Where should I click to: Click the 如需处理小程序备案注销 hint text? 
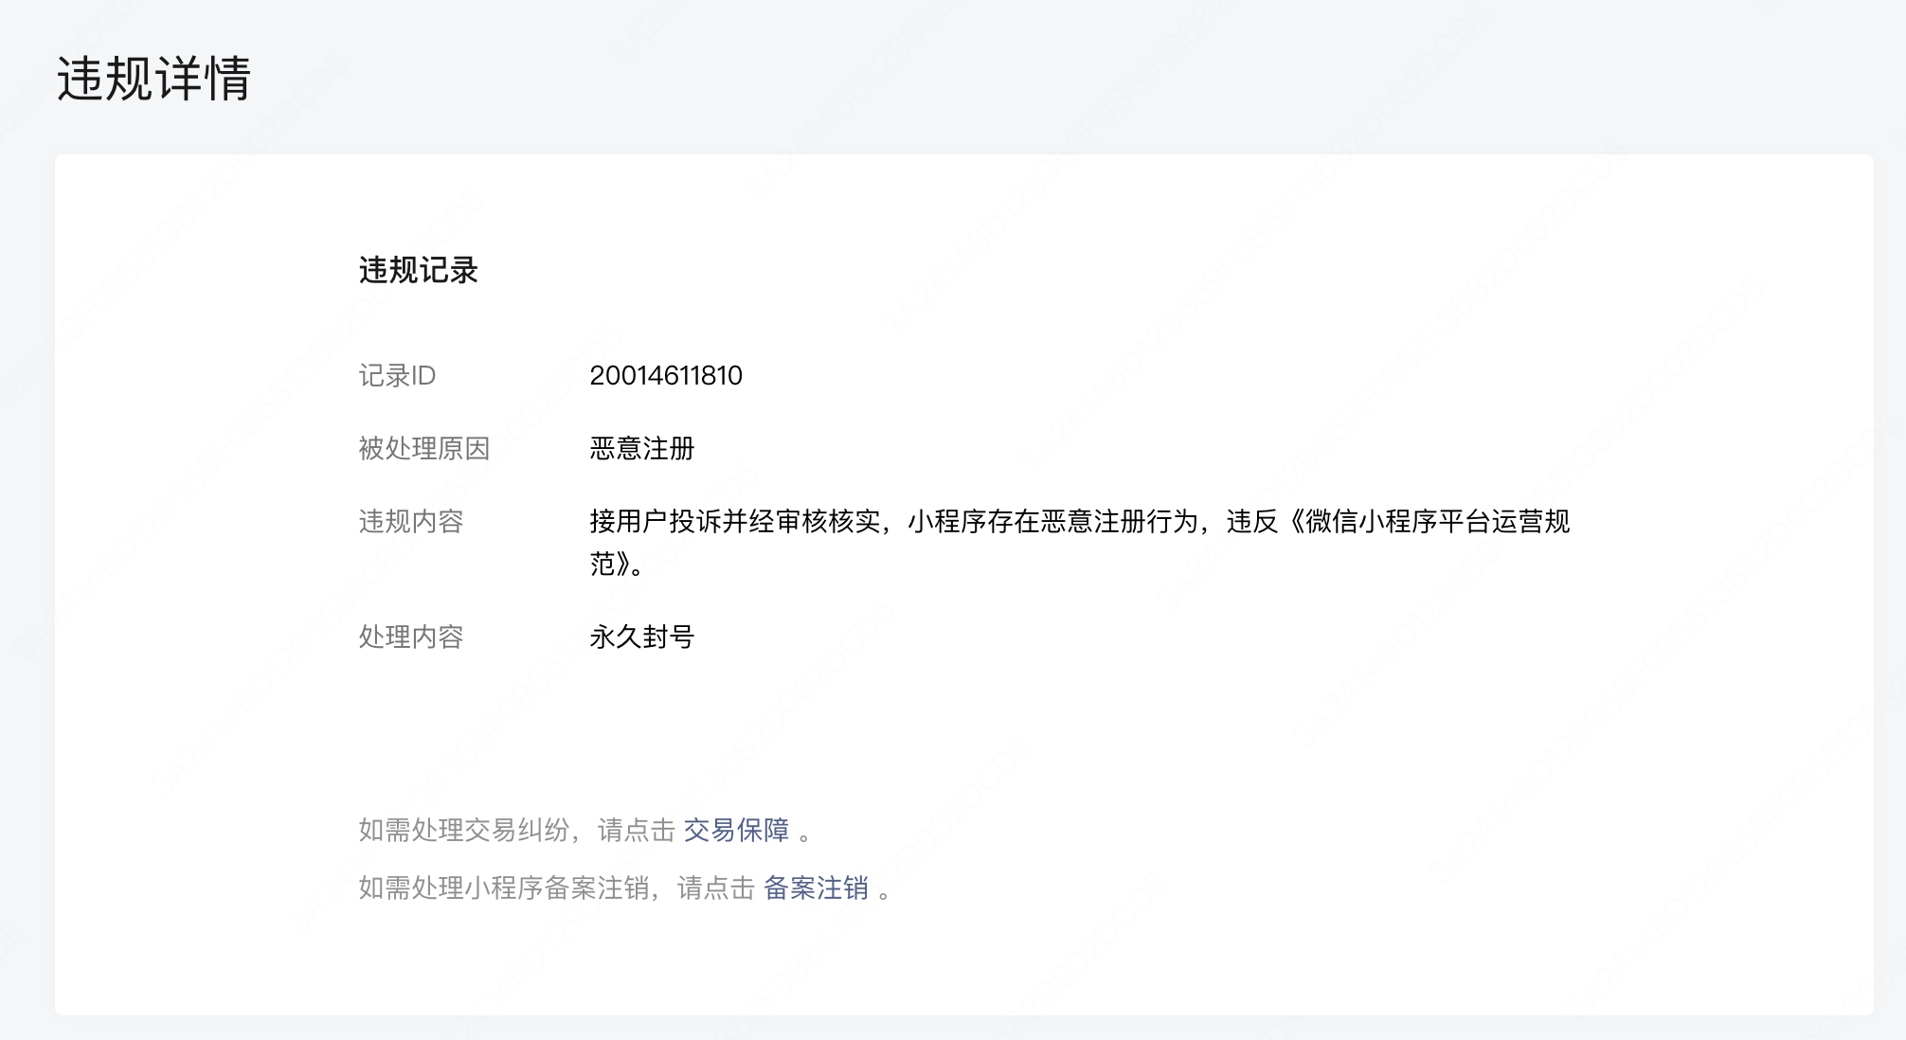tap(504, 888)
